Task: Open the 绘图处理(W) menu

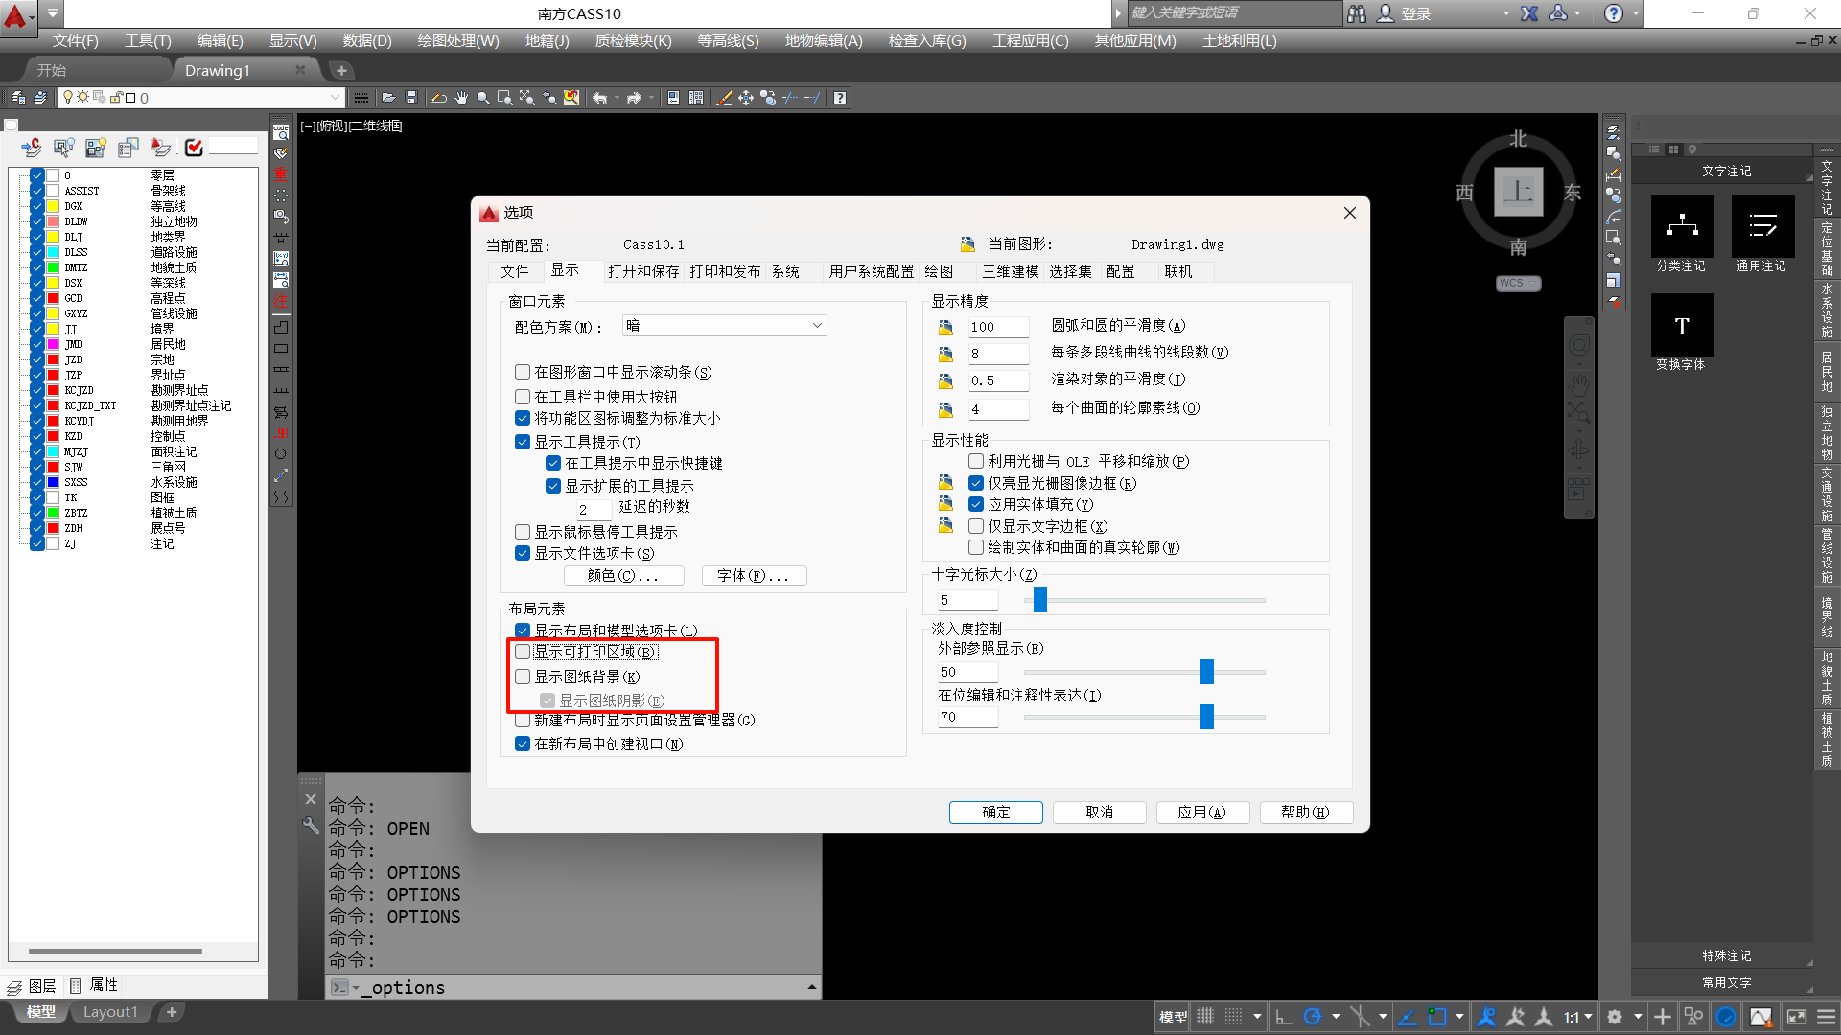Action: pos(457,41)
